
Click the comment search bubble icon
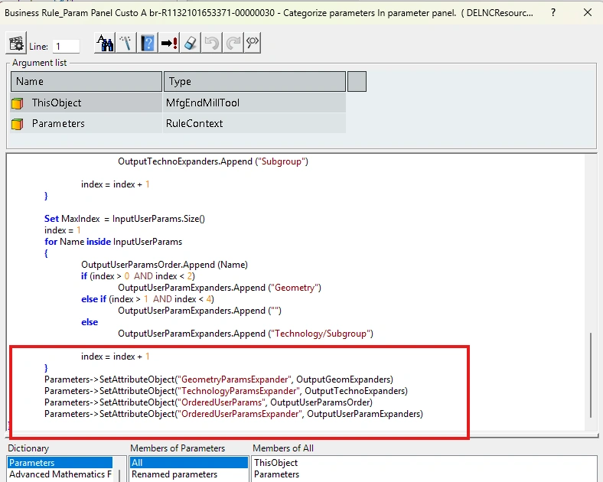click(253, 43)
